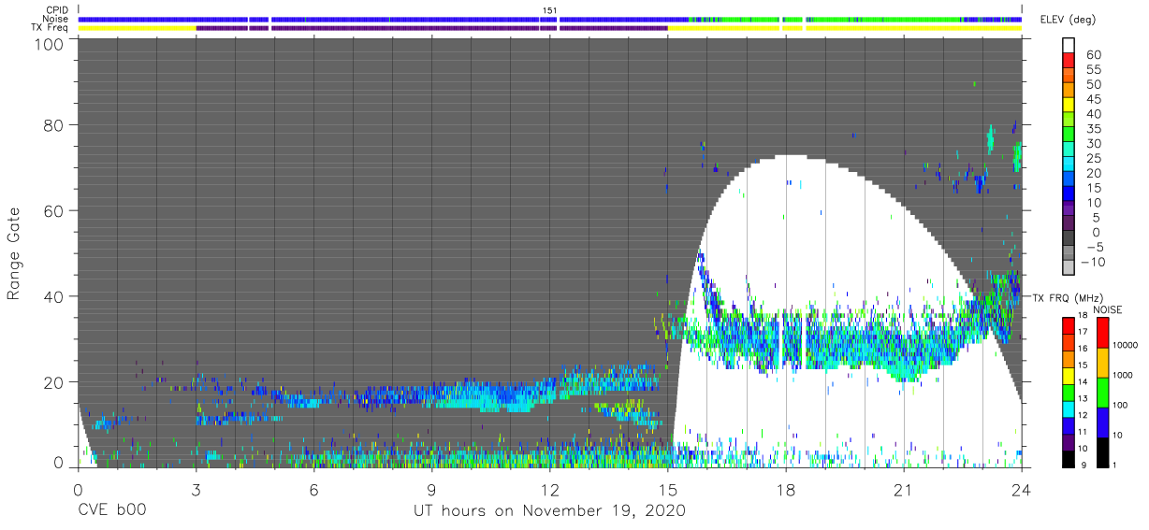The height and width of the screenshot is (530, 1149).
Task: Click the red 17–18 MHz frequency swatch
Action: [x=1068, y=325]
